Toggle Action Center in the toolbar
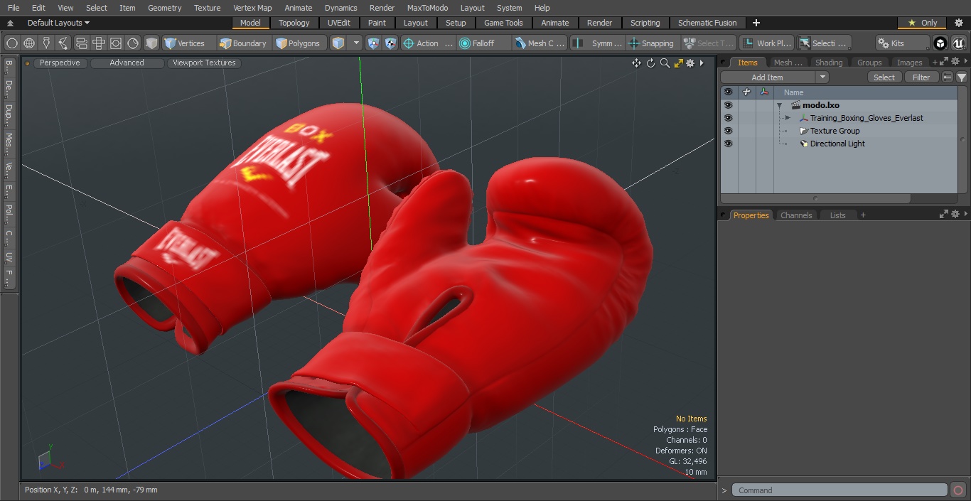This screenshot has height=501, width=971. [x=428, y=43]
